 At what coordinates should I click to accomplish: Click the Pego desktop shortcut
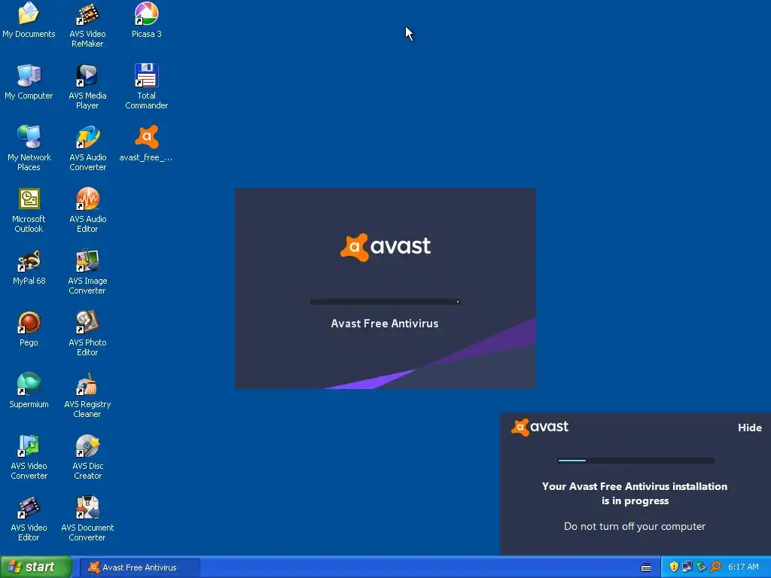(x=29, y=329)
